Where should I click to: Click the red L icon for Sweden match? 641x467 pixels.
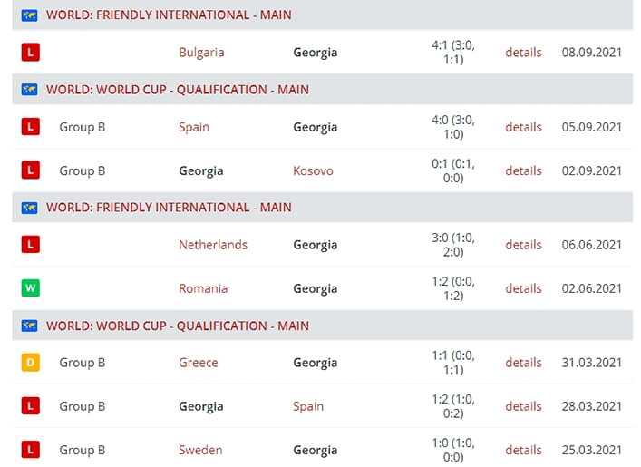point(30,450)
